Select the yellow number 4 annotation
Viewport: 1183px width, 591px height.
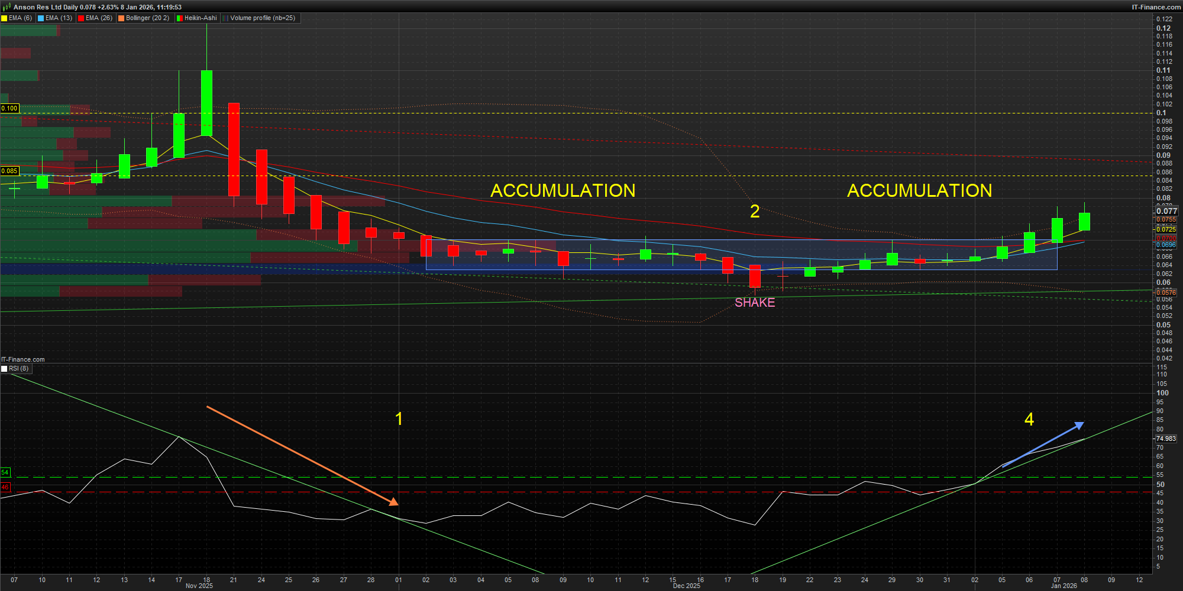click(1029, 420)
